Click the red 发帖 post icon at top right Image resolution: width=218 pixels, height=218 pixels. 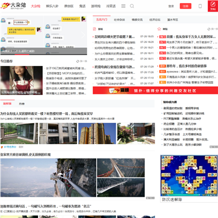click(x=213, y=6)
